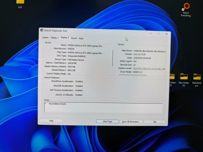Close the DirectX Diagnostic Tool window

point(167,34)
